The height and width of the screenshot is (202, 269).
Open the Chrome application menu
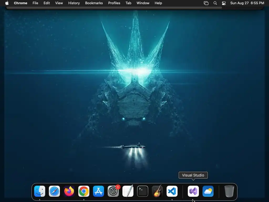(x=20, y=3)
